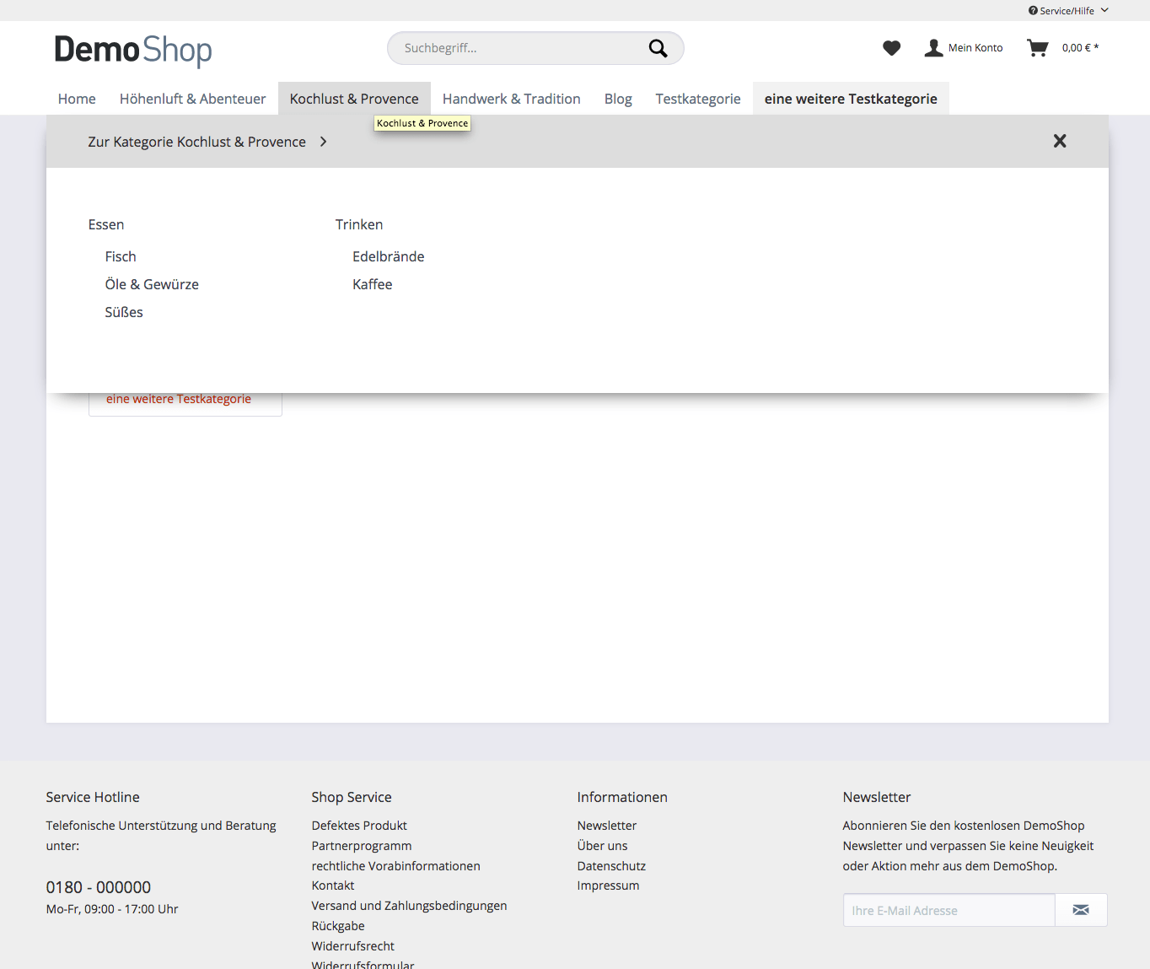Open the Mein Konto account link
This screenshot has height=969, width=1150.
[964, 48]
